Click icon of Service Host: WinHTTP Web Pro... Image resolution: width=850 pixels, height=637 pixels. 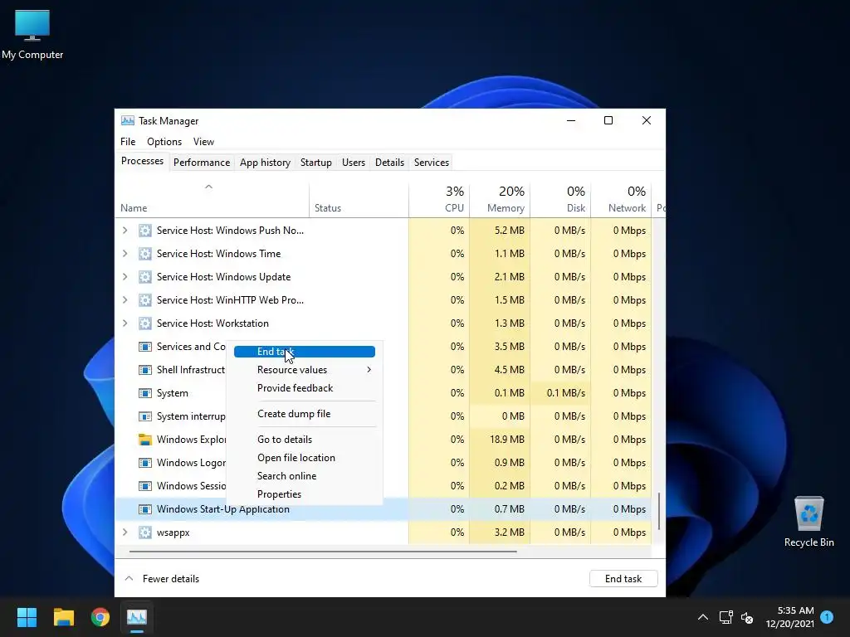coord(144,300)
